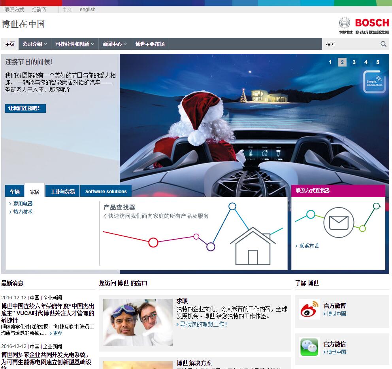The width and height of the screenshot is (392, 369).
Task: Open the 博世主要市场 nav item
Action: (150, 44)
